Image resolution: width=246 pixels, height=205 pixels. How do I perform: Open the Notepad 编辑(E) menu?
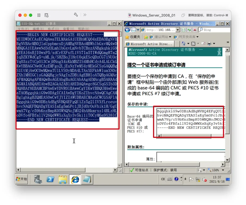(x=38, y=29)
